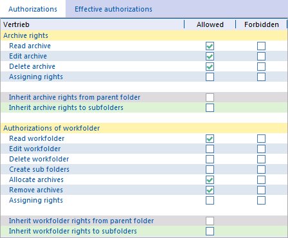Image resolution: width=288 pixels, height=238 pixels.
Task: Allow Edit workfolder permission
Action: pos(210,149)
